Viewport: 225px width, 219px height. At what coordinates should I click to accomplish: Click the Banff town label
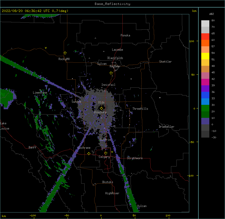coord(32,147)
